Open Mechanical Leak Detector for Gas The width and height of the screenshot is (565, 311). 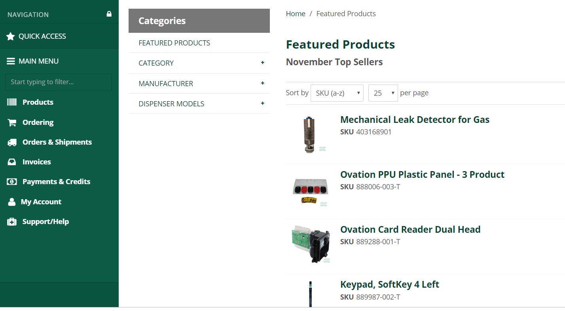click(415, 119)
